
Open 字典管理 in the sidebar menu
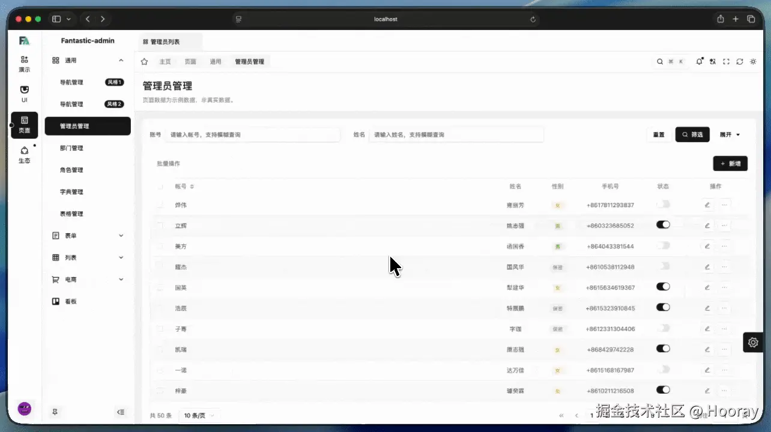click(x=88, y=192)
